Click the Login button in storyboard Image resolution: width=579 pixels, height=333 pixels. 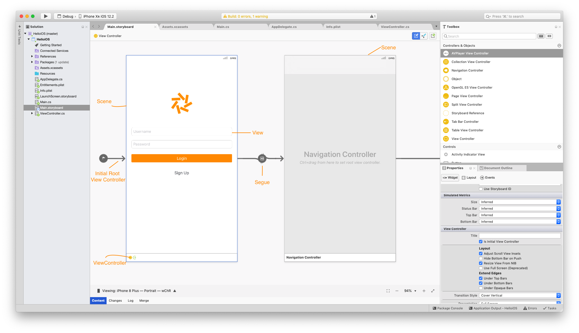(181, 158)
